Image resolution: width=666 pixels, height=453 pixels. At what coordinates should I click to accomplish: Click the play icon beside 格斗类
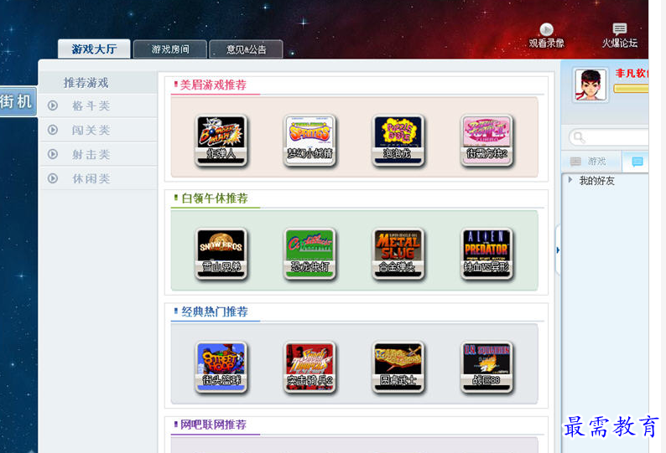pos(53,106)
